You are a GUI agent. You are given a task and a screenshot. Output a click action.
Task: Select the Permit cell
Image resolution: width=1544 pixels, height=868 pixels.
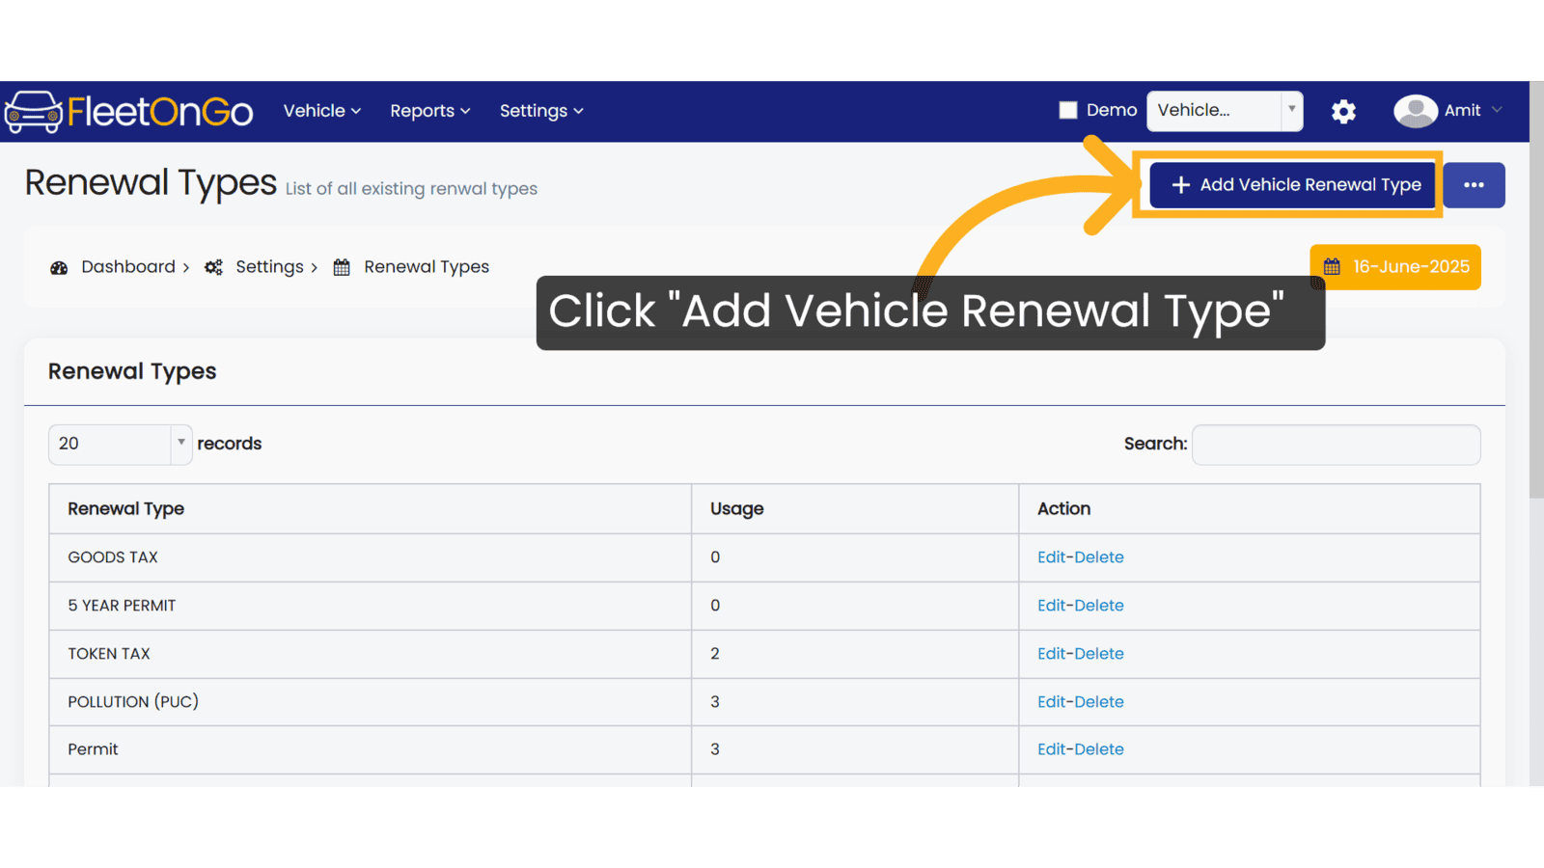(371, 749)
